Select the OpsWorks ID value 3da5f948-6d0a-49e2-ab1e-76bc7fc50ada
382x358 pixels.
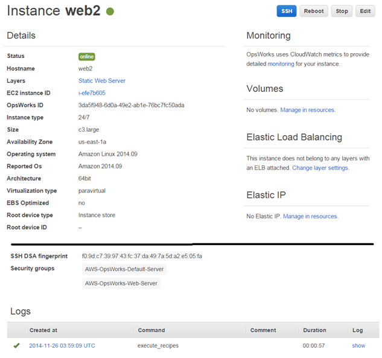[132, 105]
